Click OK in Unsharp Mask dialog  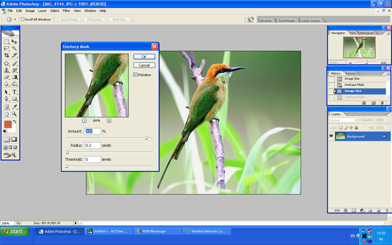tap(144, 56)
